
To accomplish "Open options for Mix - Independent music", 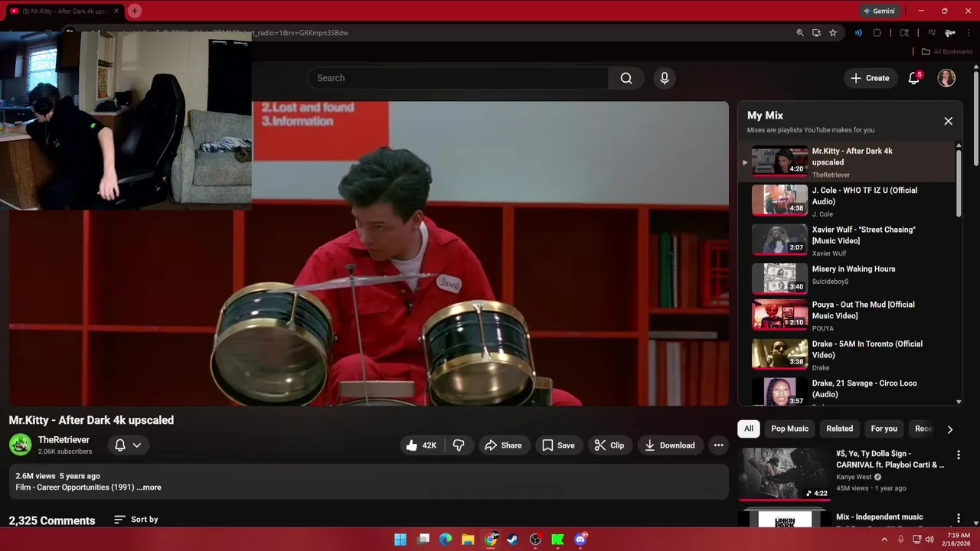I will [958, 518].
